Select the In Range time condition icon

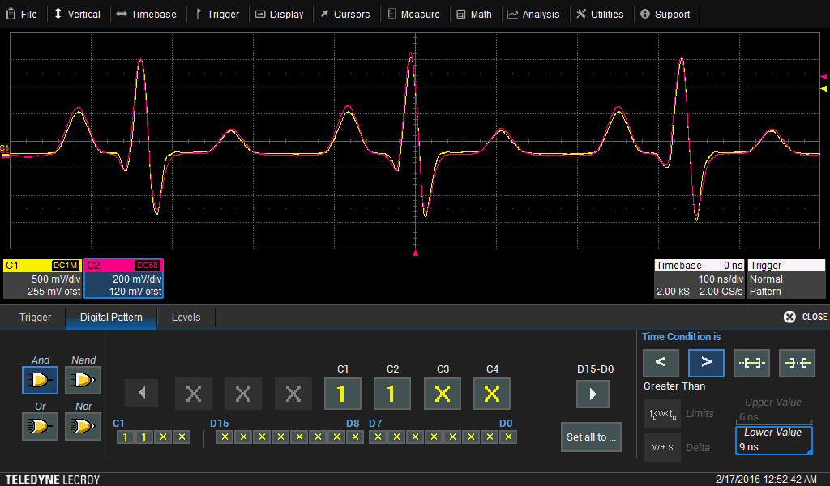(751, 363)
